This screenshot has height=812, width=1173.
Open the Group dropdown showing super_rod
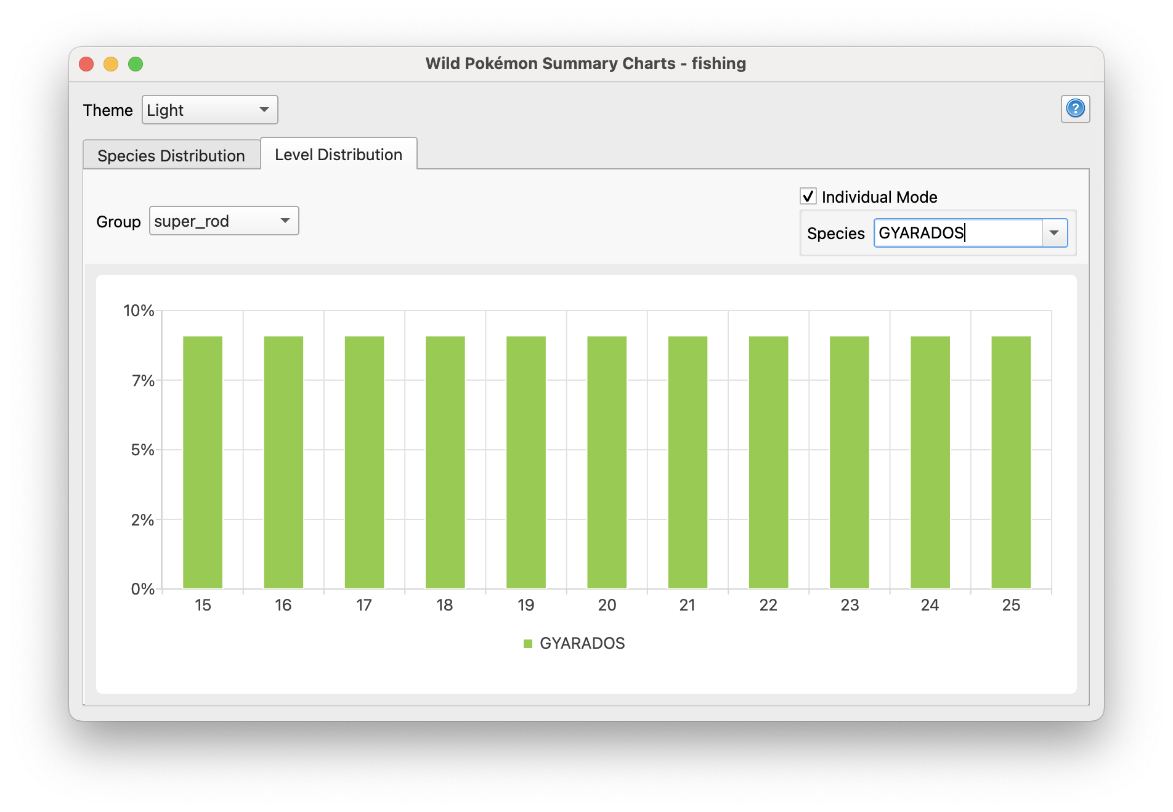point(224,221)
